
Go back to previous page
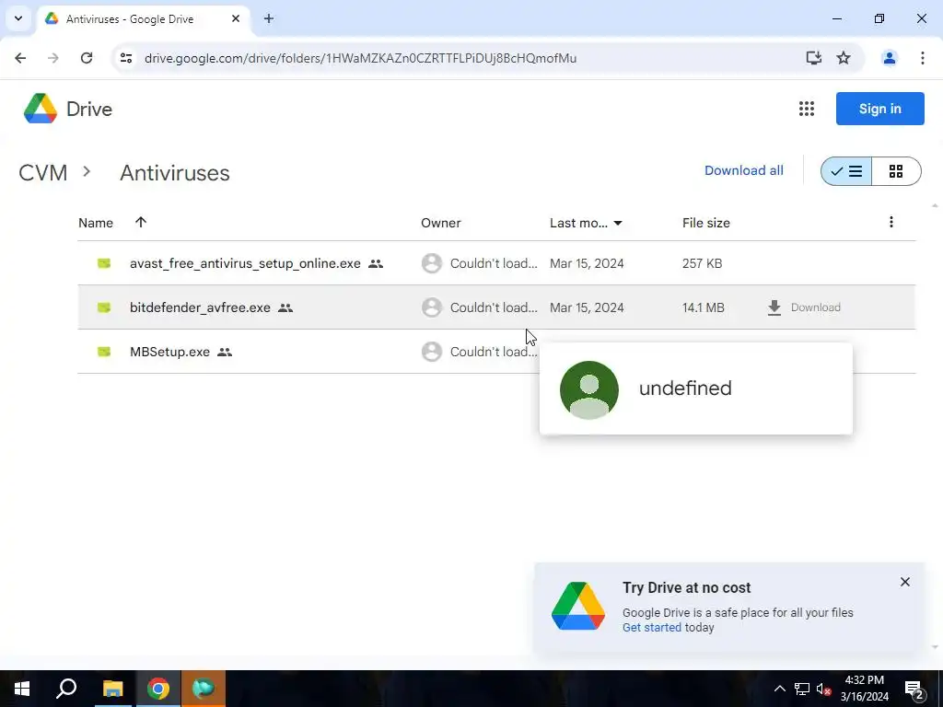(20, 58)
